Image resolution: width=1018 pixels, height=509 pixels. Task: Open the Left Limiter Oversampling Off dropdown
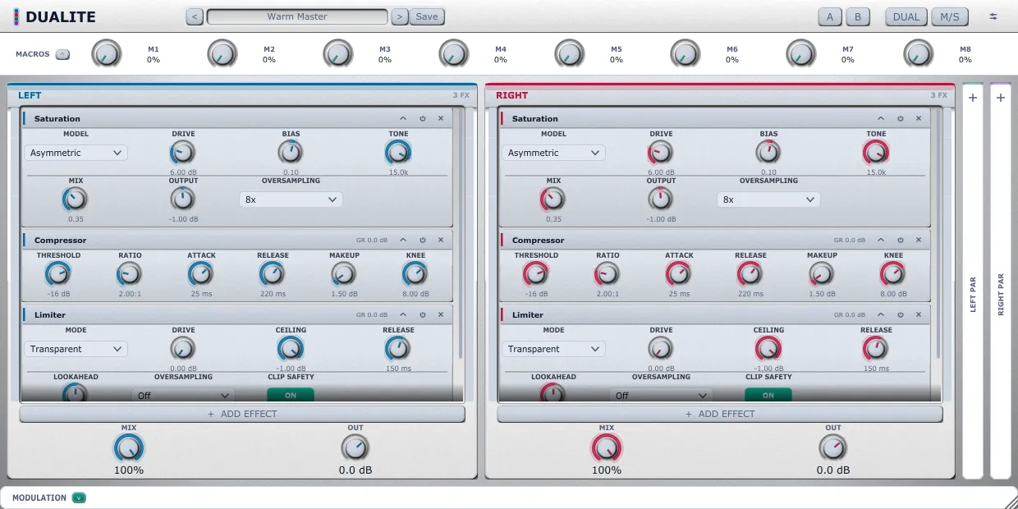click(183, 395)
